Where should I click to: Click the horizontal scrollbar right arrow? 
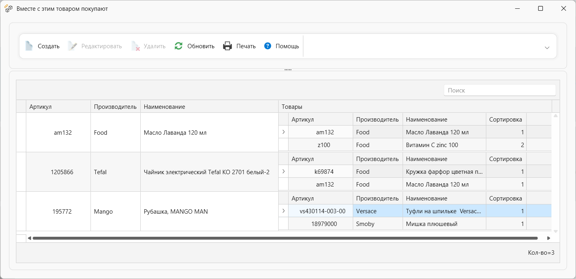548,238
